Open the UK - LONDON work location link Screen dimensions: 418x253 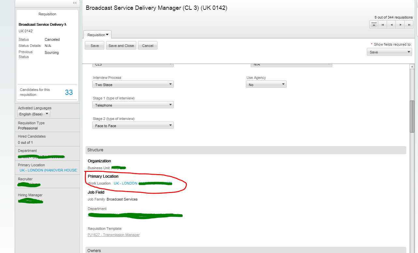pyautogui.click(x=125, y=183)
